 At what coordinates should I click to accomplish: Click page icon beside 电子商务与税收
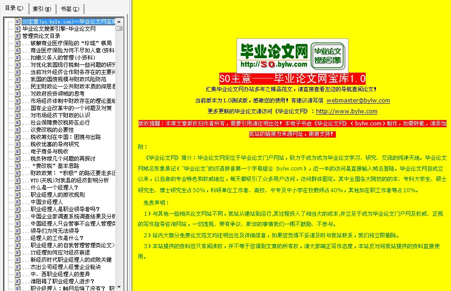[x=18, y=151]
